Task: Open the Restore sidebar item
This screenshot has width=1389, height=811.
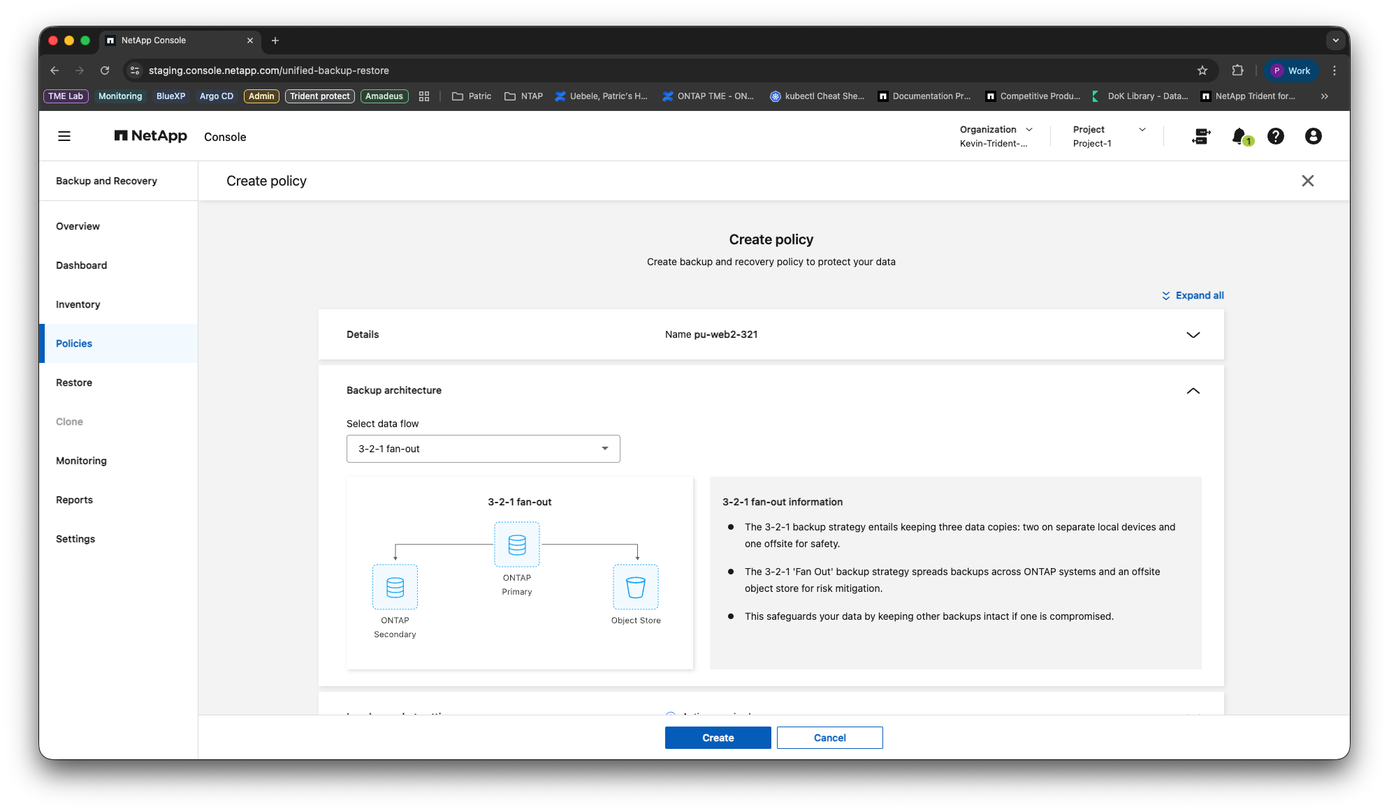Action: [x=74, y=382]
